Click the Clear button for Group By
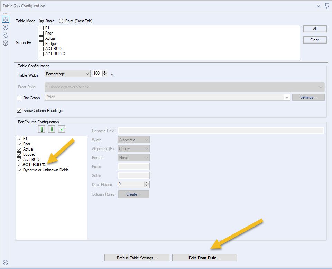This screenshot has width=332, height=269. (x=315, y=40)
